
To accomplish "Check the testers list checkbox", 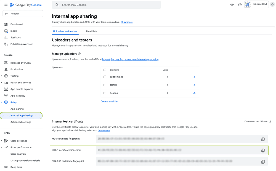I will point(105,85).
